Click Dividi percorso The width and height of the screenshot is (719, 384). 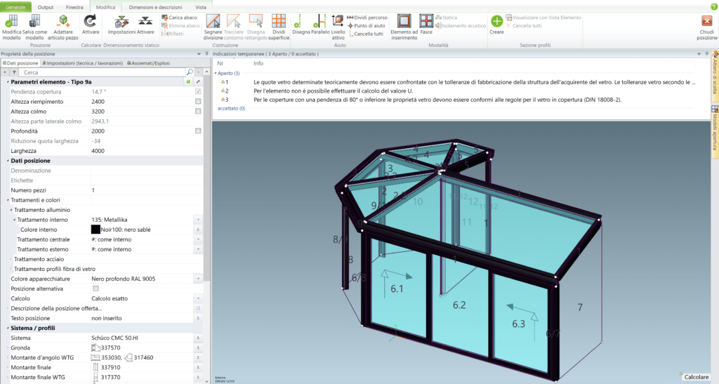coord(367,18)
